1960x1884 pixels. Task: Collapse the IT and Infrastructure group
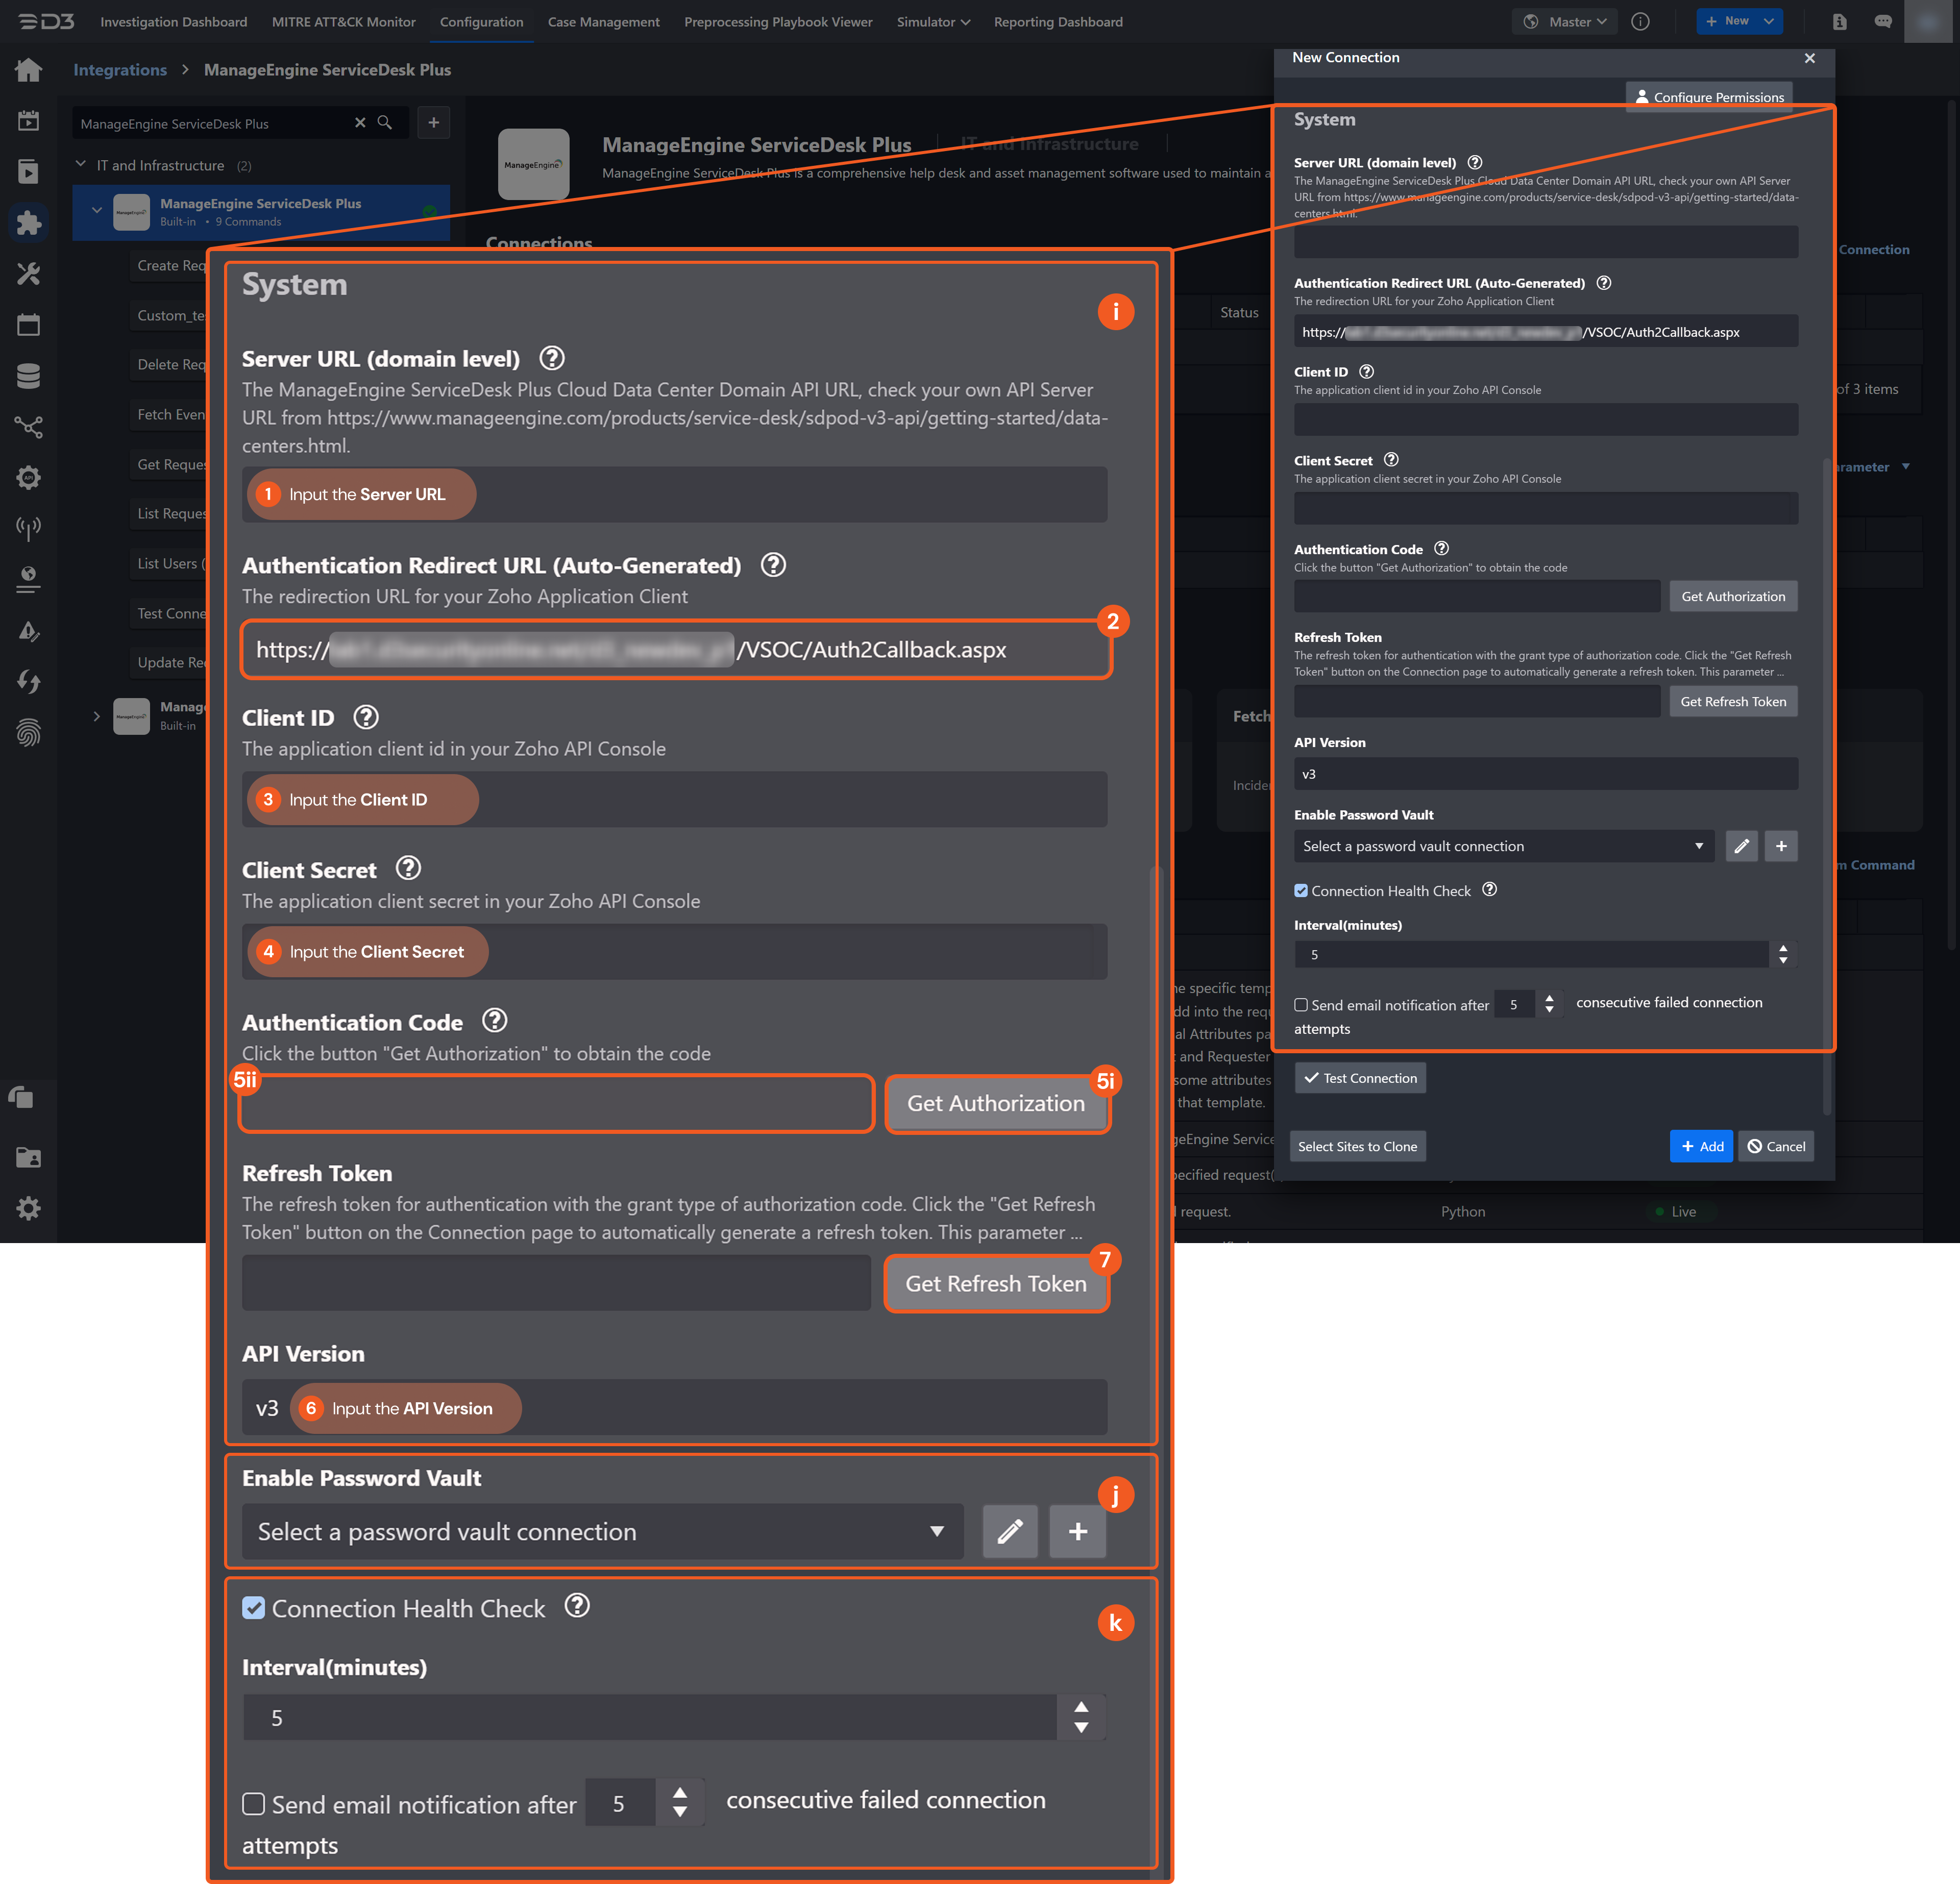point(81,165)
